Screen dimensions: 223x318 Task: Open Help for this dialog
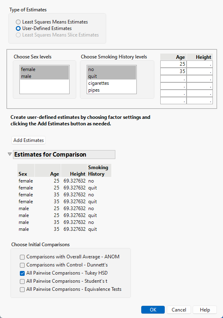click(x=205, y=310)
